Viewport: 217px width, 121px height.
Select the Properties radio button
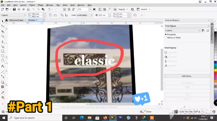pos(166,35)
